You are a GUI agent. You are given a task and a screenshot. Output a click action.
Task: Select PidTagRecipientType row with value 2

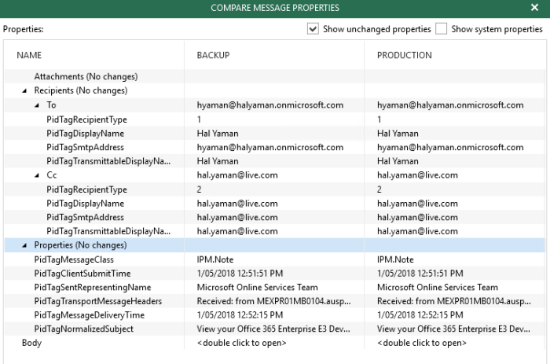pos(275,189)
